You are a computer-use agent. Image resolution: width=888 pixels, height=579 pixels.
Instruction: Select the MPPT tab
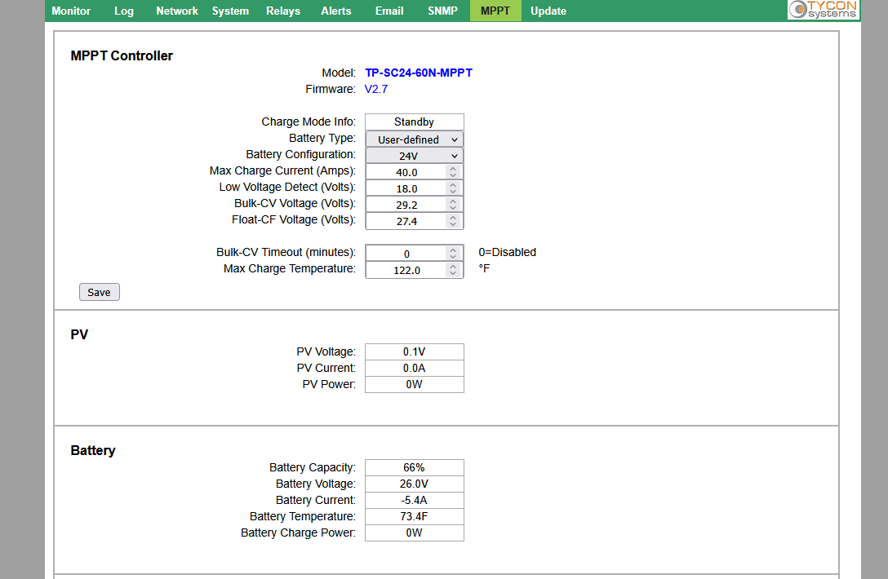coord(495,11)
